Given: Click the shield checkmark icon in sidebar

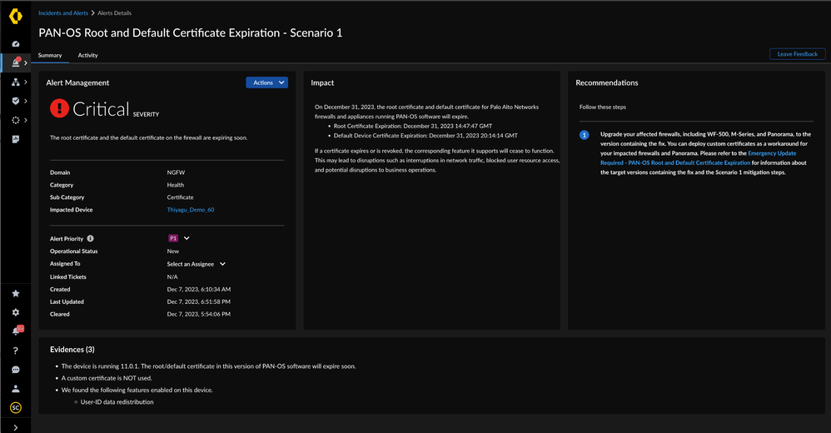Looking at the screenshot, I should [x=16, y=101].
